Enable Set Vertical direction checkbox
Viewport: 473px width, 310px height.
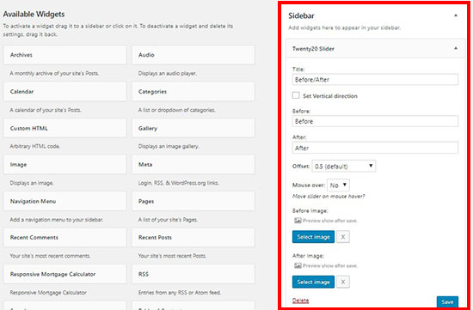point(296,95)
